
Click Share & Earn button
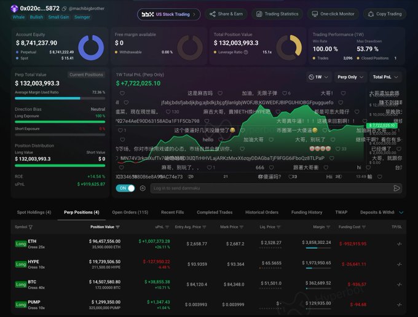click(x=226, y=14)
